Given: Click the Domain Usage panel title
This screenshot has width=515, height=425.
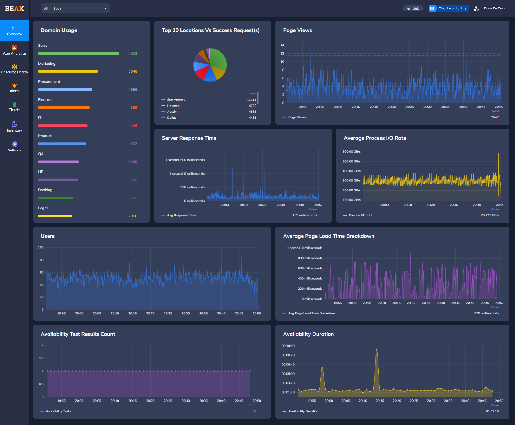Looking at the screenshot, I should pos(59,30).
